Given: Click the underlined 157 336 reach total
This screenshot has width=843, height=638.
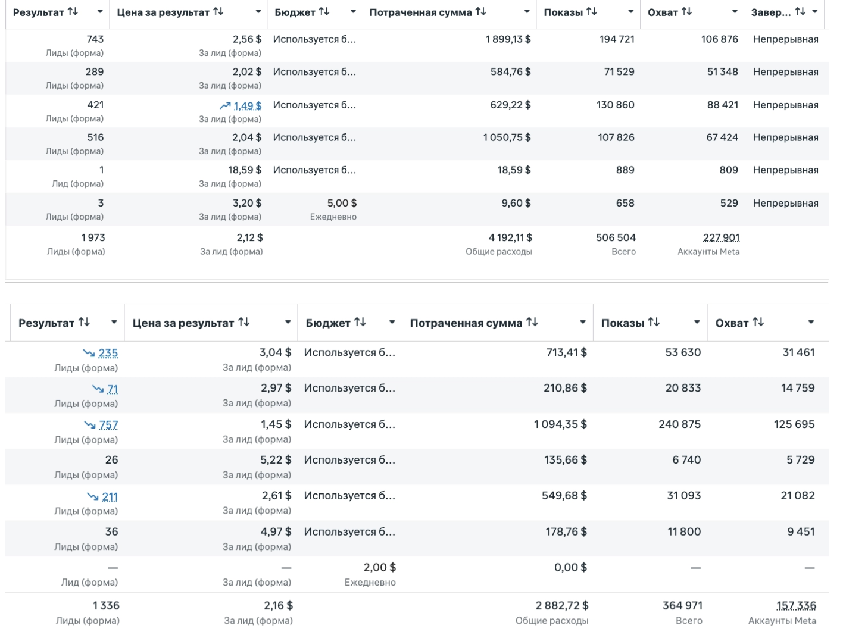Looking at the screenshot, I should pos(797,606).
